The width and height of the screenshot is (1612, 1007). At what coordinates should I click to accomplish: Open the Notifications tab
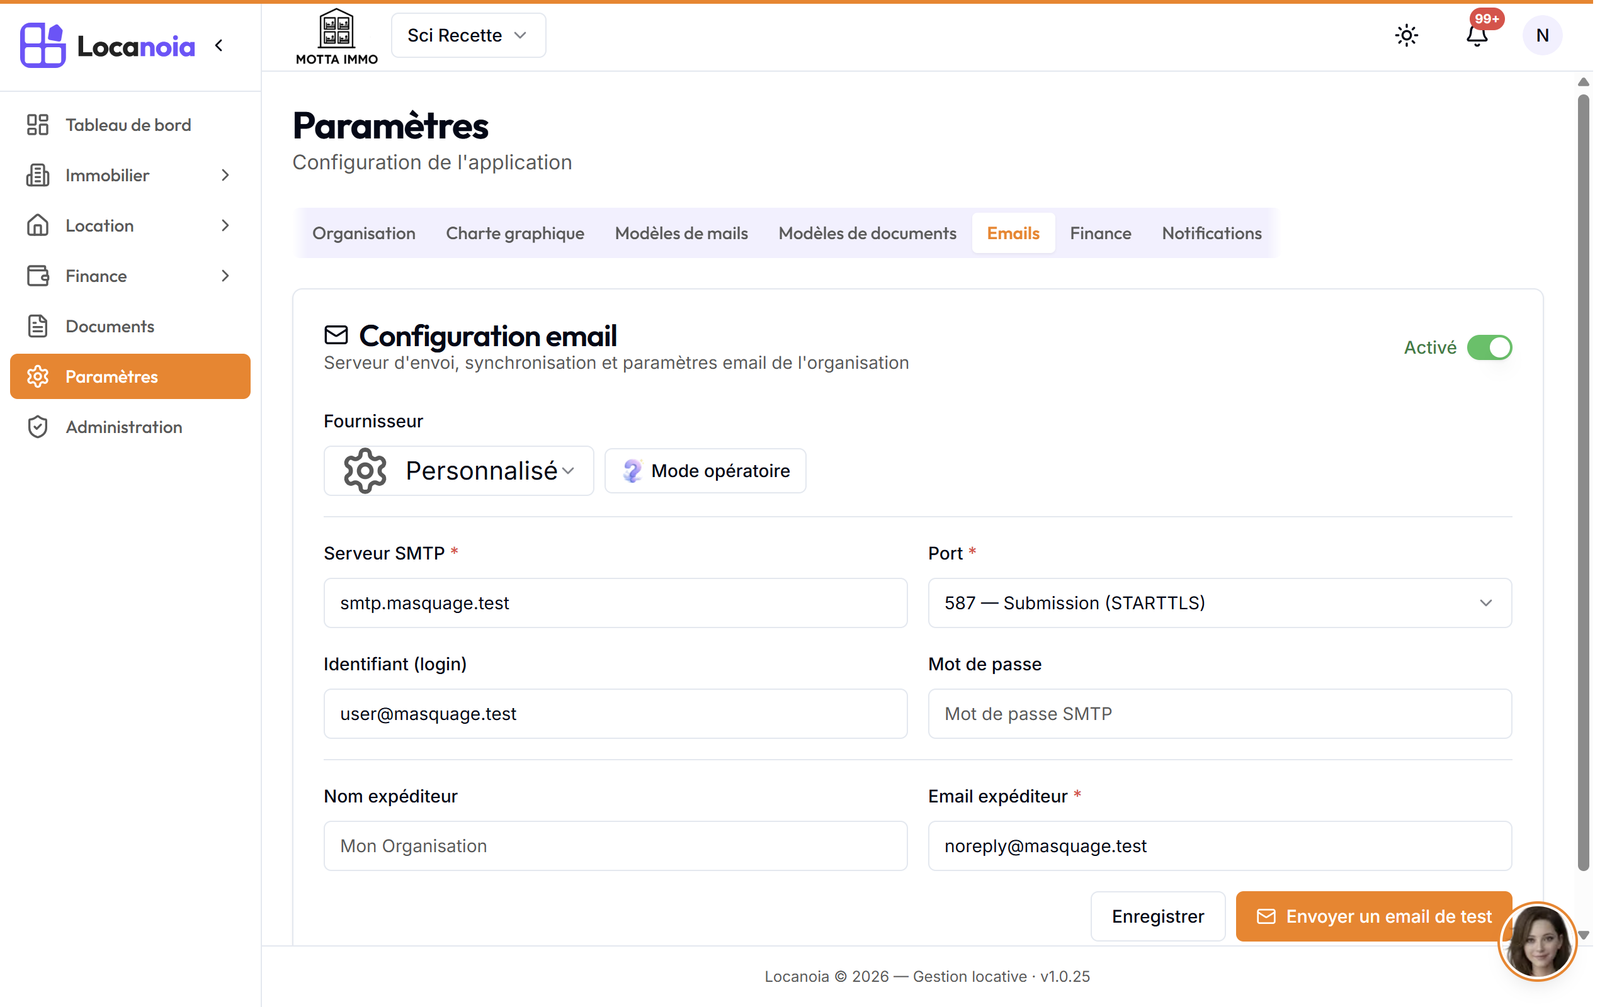pos(1212,233)
